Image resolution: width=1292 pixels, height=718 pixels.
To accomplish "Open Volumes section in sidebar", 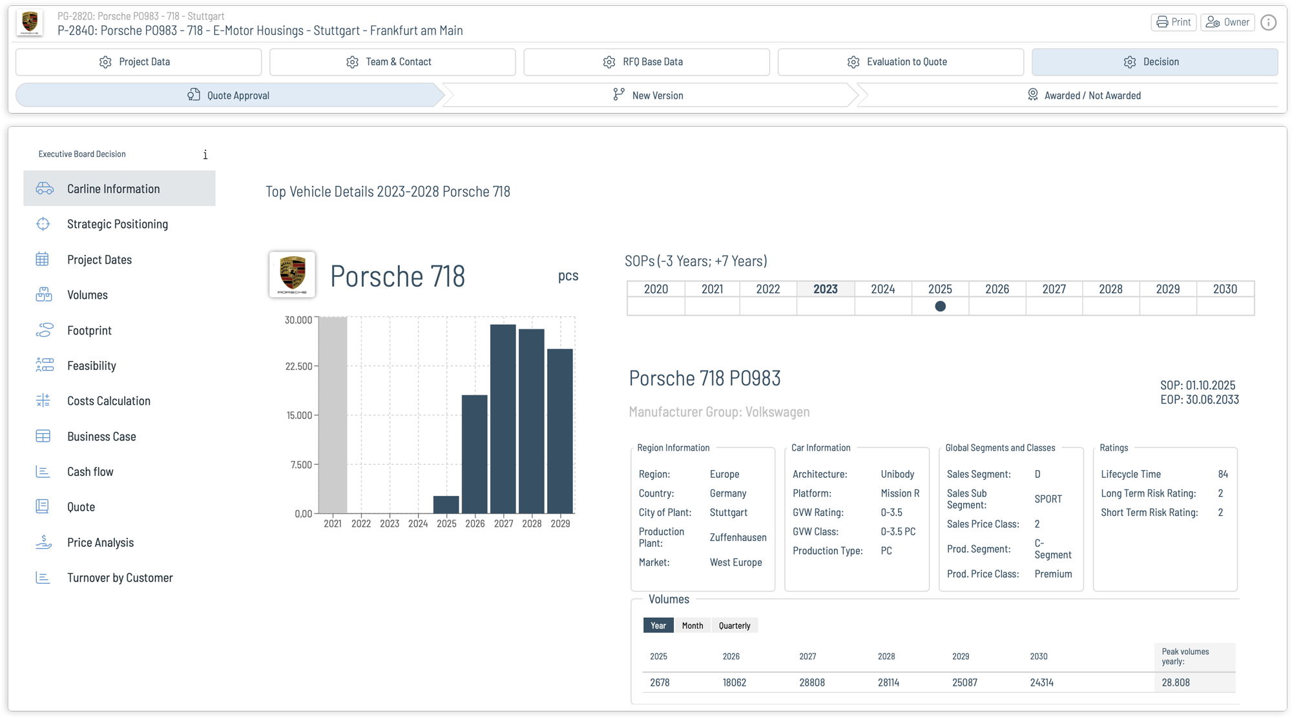I will [x=120, y=295].
